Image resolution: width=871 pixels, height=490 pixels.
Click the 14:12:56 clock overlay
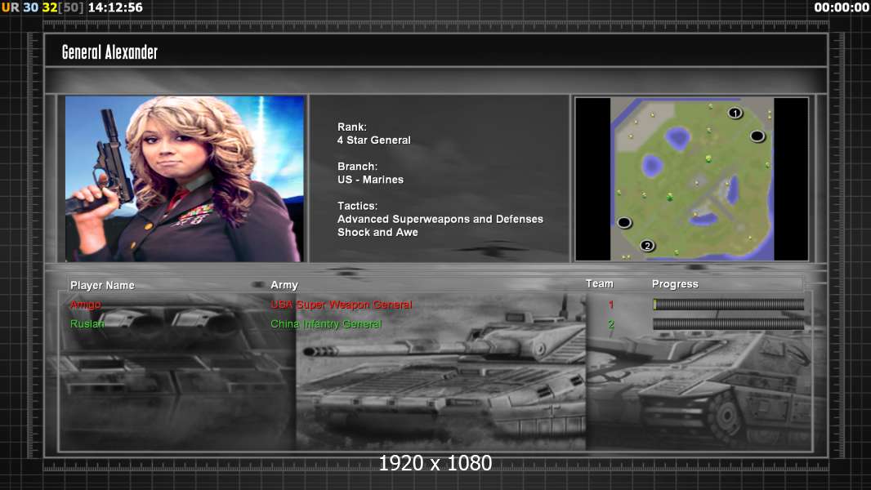pyautogui.click(x=115, y=7)
